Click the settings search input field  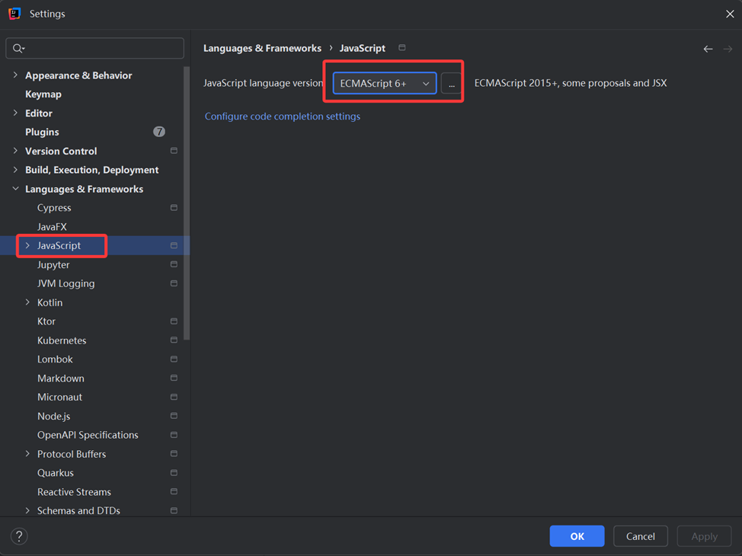coord(94,48)
